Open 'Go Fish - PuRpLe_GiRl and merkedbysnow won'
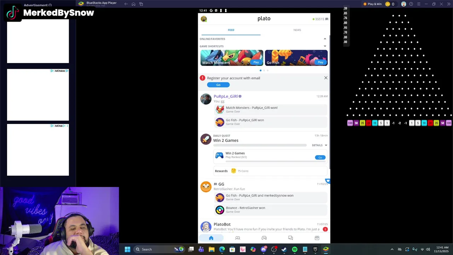Viewport: 453px width, 255px height. (x=271, y=197)
